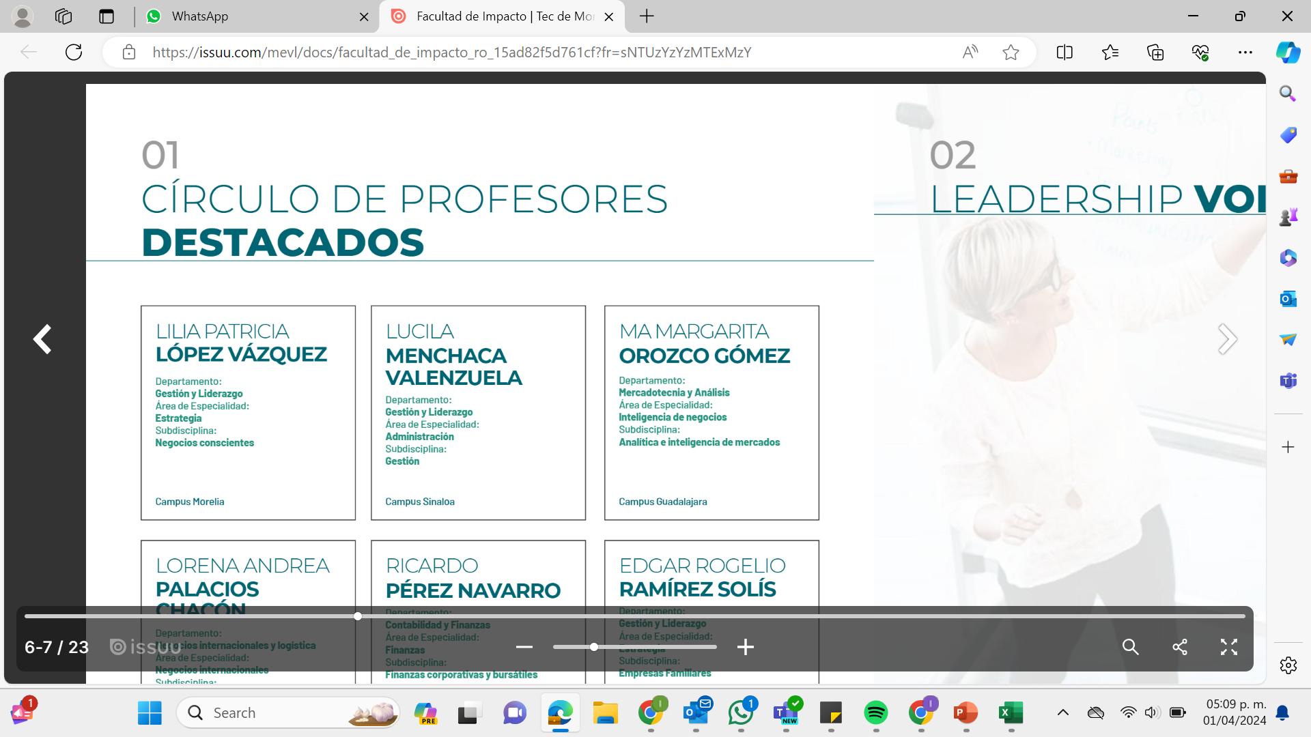
Task: Open the Favorites list
Action: [x=1110, y=53]
